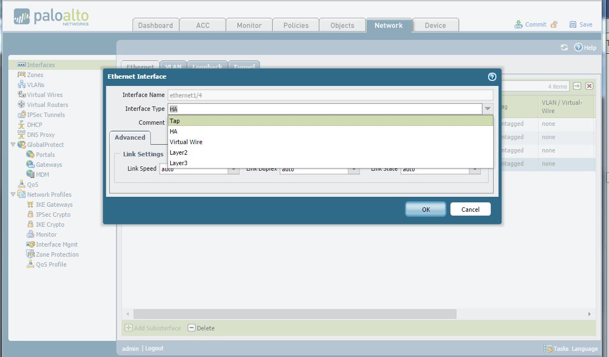Switch to the ACC tab
Image resolution: width=609 pixels, height=357 pixels.
(203, 25)
